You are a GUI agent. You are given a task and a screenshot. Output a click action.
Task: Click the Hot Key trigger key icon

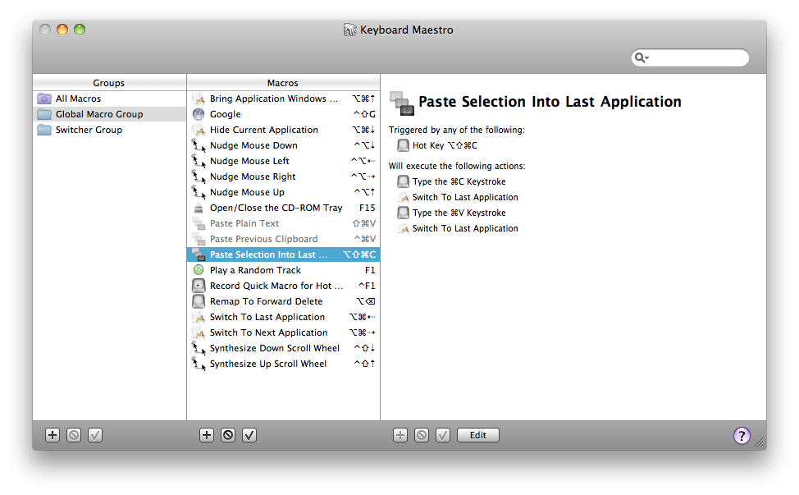pyautogui.click(x=403, y=145)
